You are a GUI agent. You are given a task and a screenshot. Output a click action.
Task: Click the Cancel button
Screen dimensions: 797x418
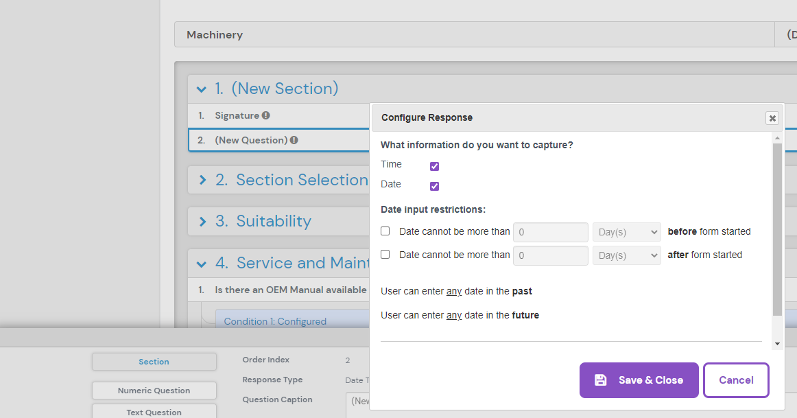736,380
